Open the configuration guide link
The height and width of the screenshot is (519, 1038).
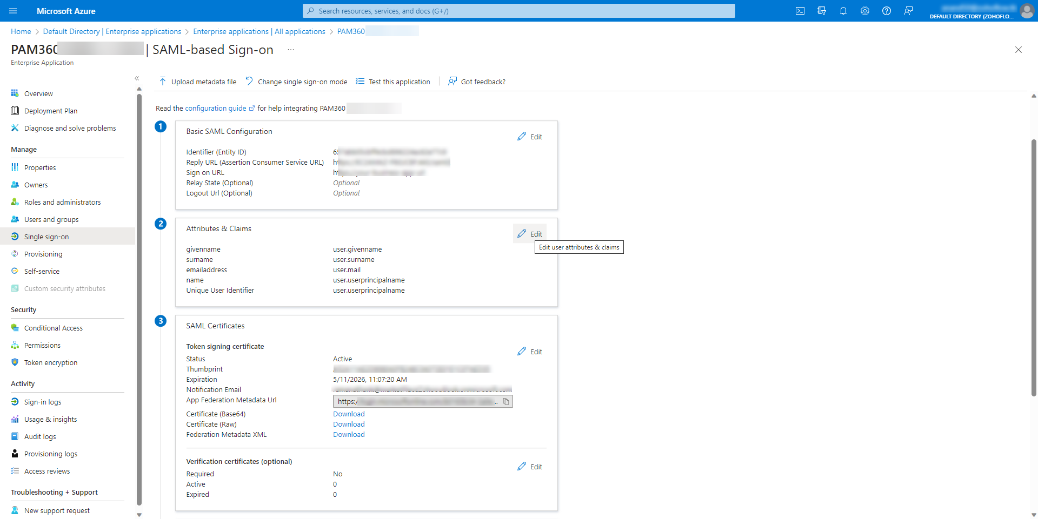coord(219,109)
